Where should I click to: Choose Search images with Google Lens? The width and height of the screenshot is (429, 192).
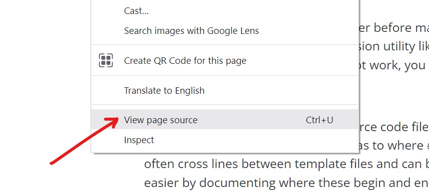pyautogui.click(x=224, y=30)
